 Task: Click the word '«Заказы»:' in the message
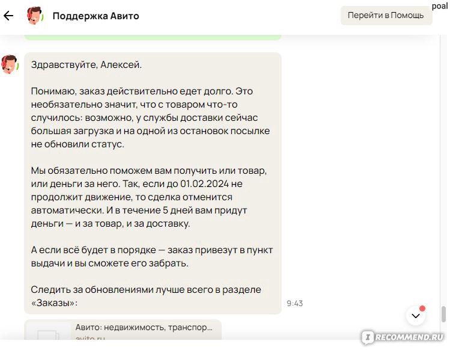coord(54,303)
